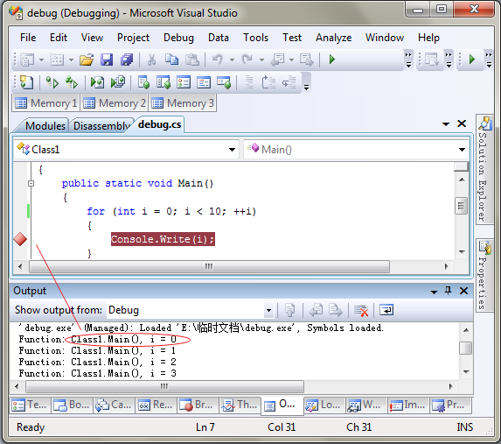Open the View menu

[92, 38]
